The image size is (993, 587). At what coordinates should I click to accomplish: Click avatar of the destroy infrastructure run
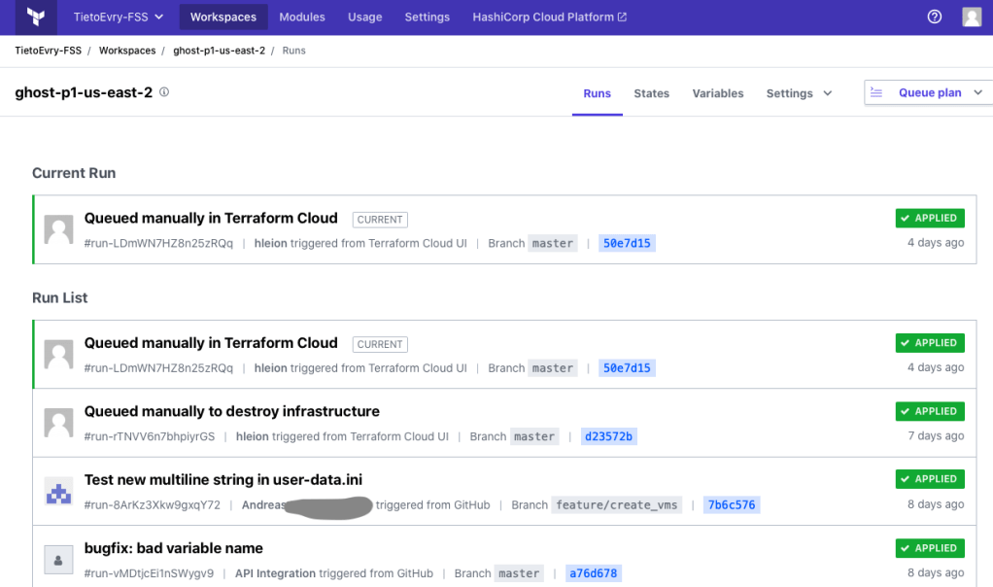click(59, 423)
